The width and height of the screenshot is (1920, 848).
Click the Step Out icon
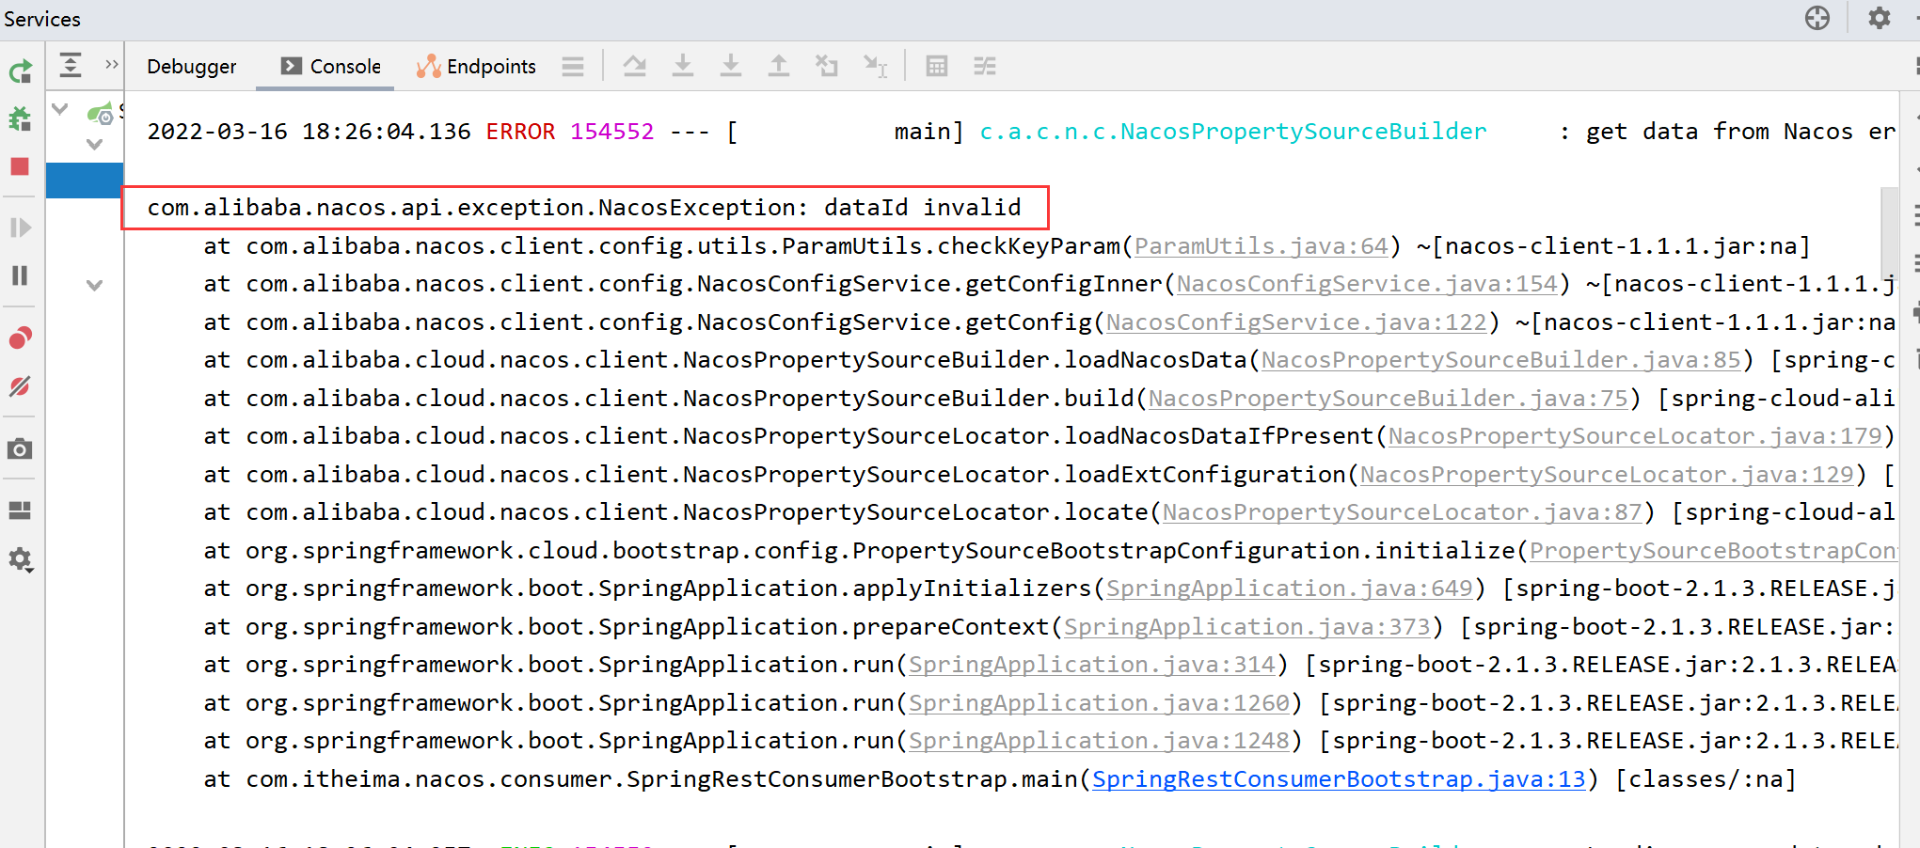click(x=779, y=66)
